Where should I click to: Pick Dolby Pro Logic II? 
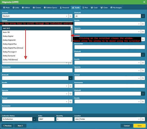(x=36, y=52)
